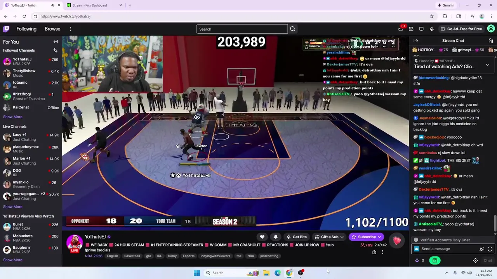Click the Esports tag

click(189, 256)
